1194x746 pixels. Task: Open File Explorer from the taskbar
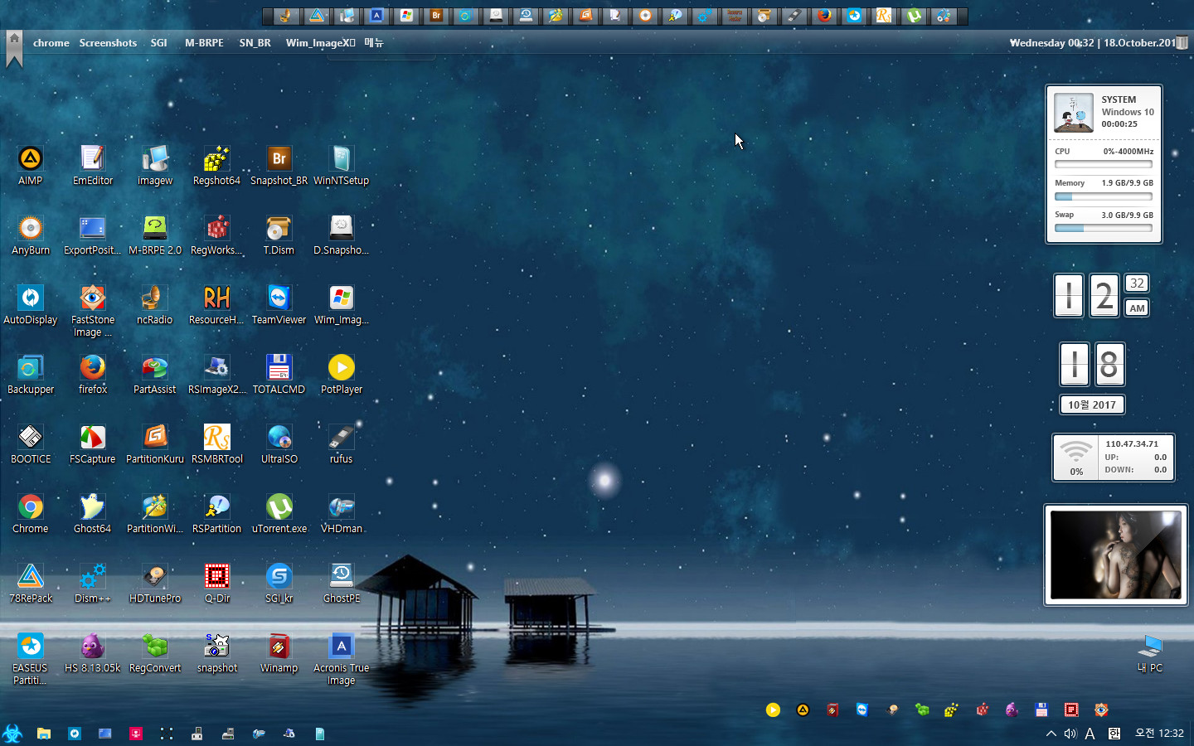tap(44, 734)
